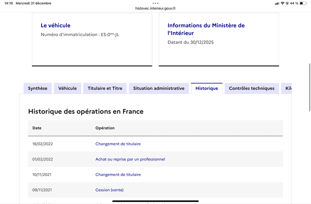Tap the histovec.interieur.gouv.fr address bar

pyautogui.click(x=155, y=8)
